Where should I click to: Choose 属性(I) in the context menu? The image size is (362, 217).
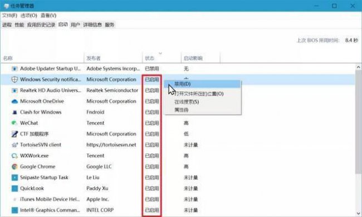point(203,110)
